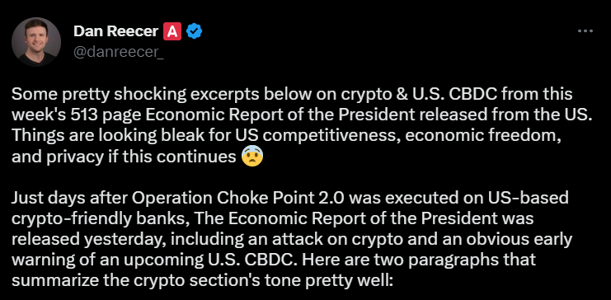Click the blue verified checkmark badge
This screenshot has height=300, width=611.
[194, 31]
